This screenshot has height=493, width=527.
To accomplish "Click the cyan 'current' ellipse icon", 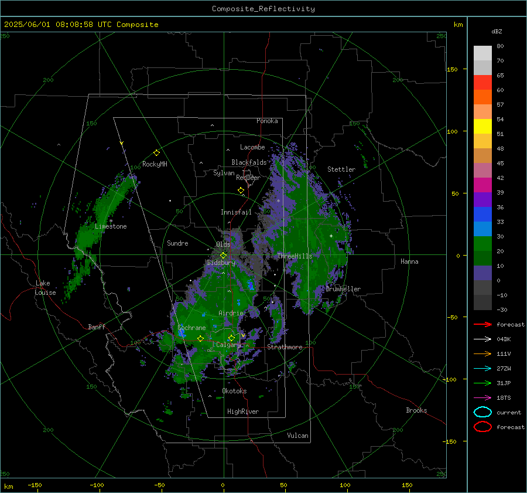I will 482,412.
